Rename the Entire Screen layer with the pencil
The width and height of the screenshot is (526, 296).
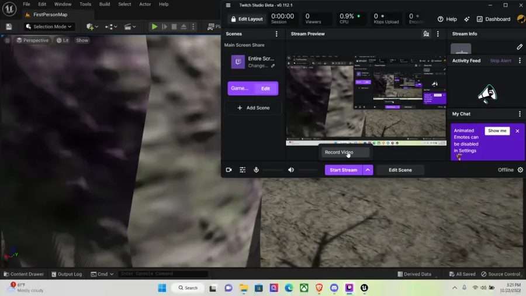tap(273, 66)
